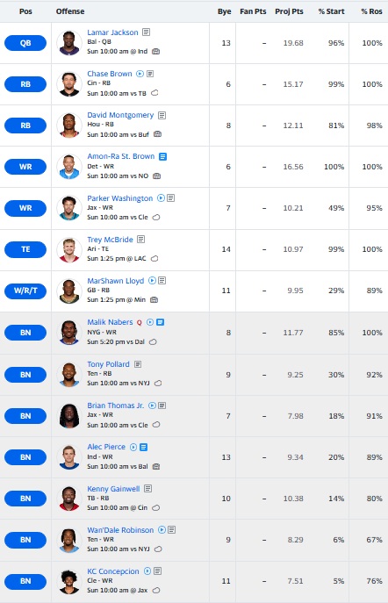View weather icon for Trey McBride's game
This screenshot has height=603, width=388.
154,258
